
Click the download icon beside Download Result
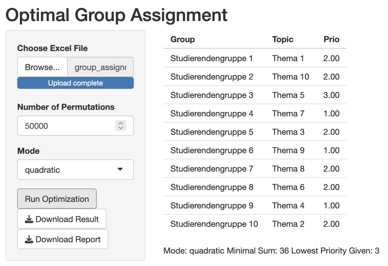[x=29, y=219]
